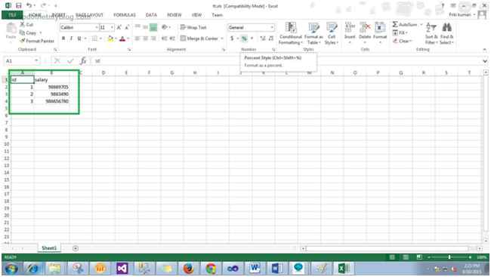
Task: Open the FILE tab
Action: (12, 14)
